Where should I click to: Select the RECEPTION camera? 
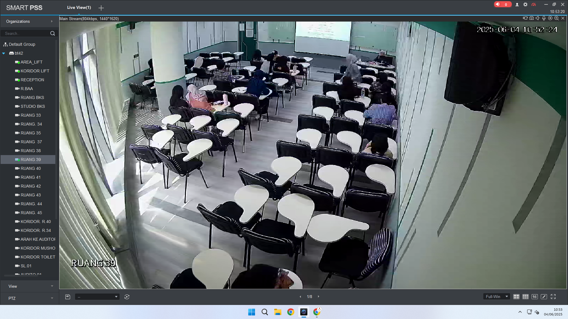32,80
